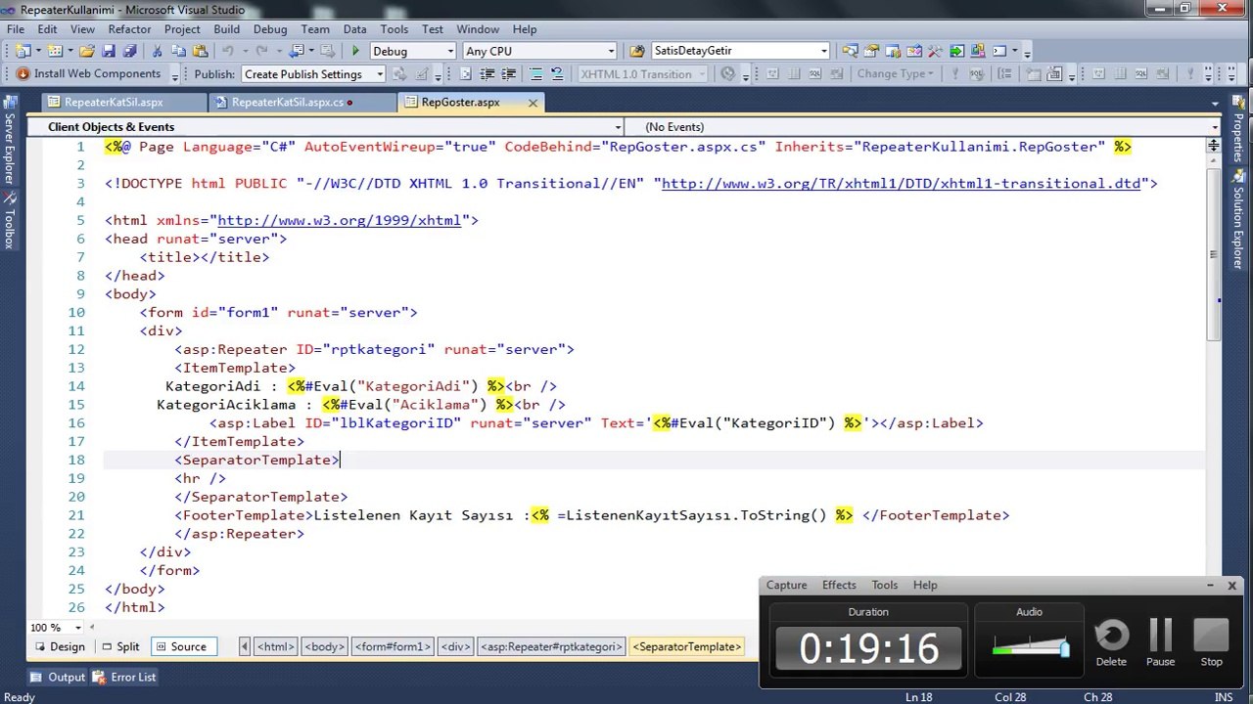1253x704 pixels.
Task: Open the w3.org xhtml1-transitional.dtd link
Action: point(901,183)
